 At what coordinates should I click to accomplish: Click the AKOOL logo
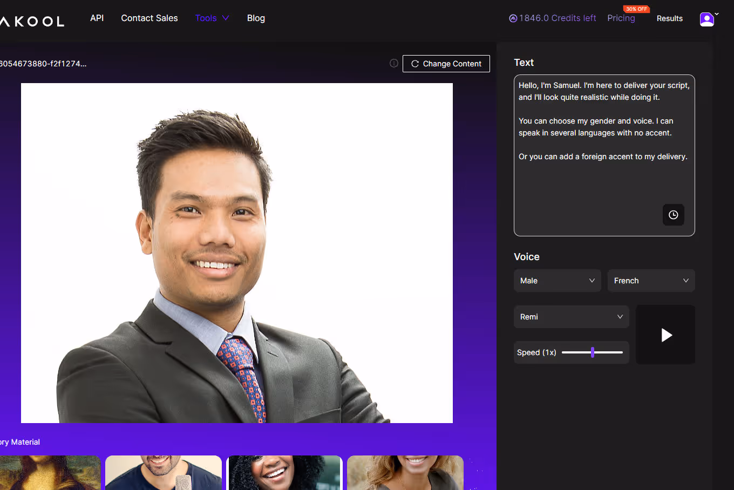point(32,21)
